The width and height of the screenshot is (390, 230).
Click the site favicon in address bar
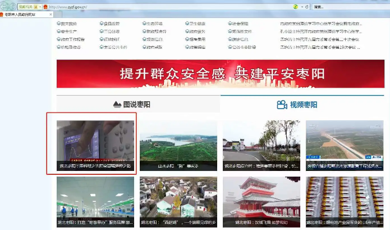click(x=45, y=6)
